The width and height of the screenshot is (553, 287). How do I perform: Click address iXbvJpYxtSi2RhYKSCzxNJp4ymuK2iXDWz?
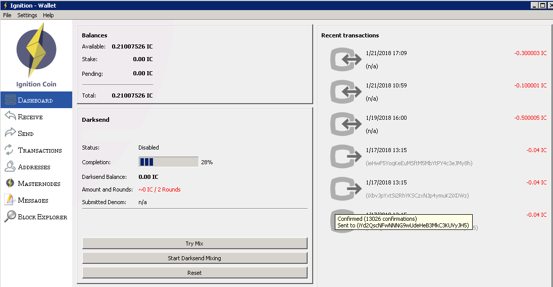tap(417, 196)
